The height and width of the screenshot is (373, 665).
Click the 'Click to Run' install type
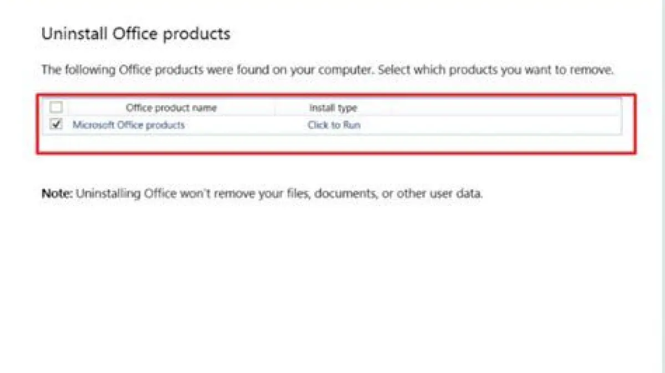pos(334,125)
